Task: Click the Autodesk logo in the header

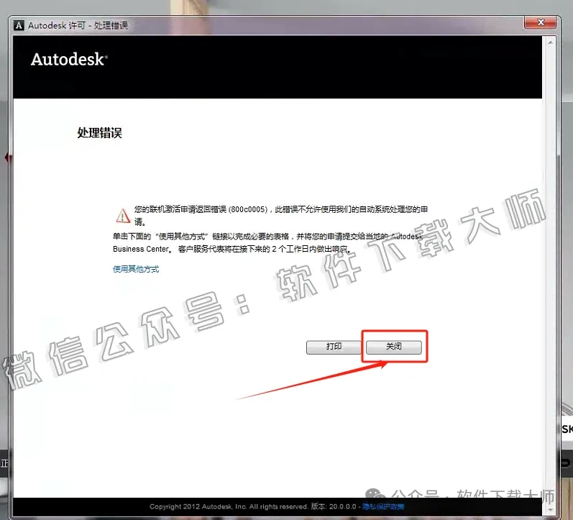Action: [x=69, y=59]
